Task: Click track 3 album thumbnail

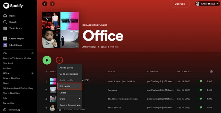Action: point(53,99)
